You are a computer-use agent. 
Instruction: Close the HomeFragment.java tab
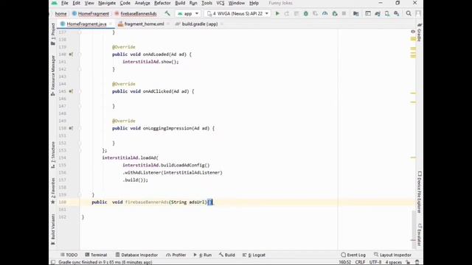pos(111,24)
